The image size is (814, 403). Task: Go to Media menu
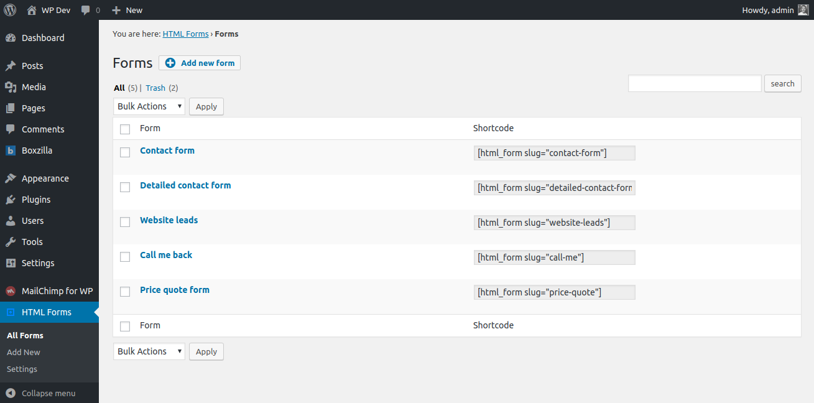[x=34, y=87]
